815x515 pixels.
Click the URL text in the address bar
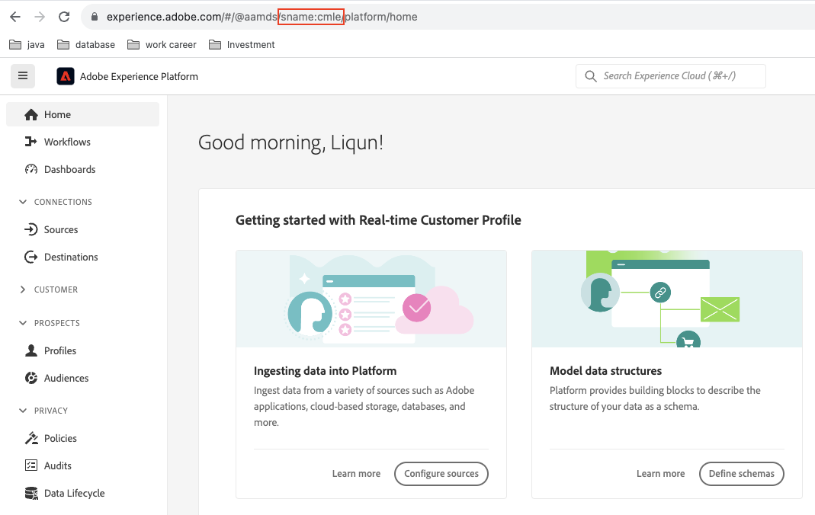click(262, 17)
